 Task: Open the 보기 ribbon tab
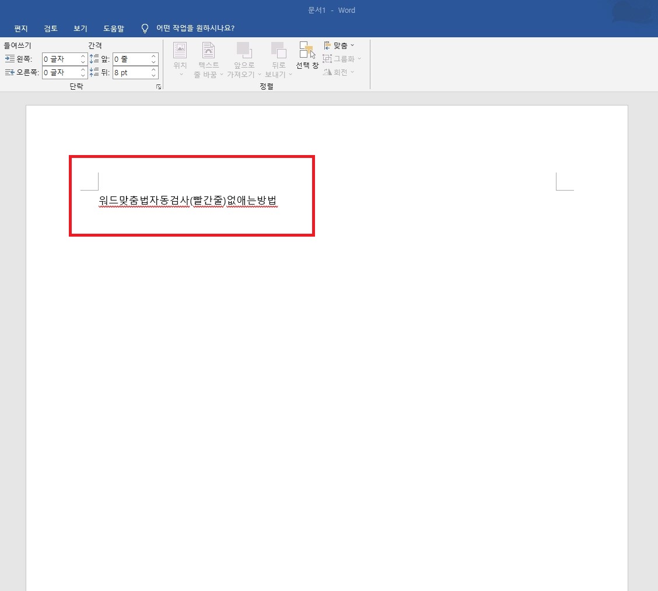[x=80, y=29]
